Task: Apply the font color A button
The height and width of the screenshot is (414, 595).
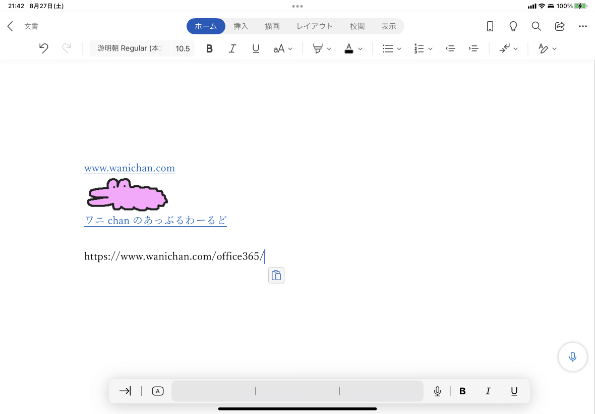Action: tap(349, 48)
